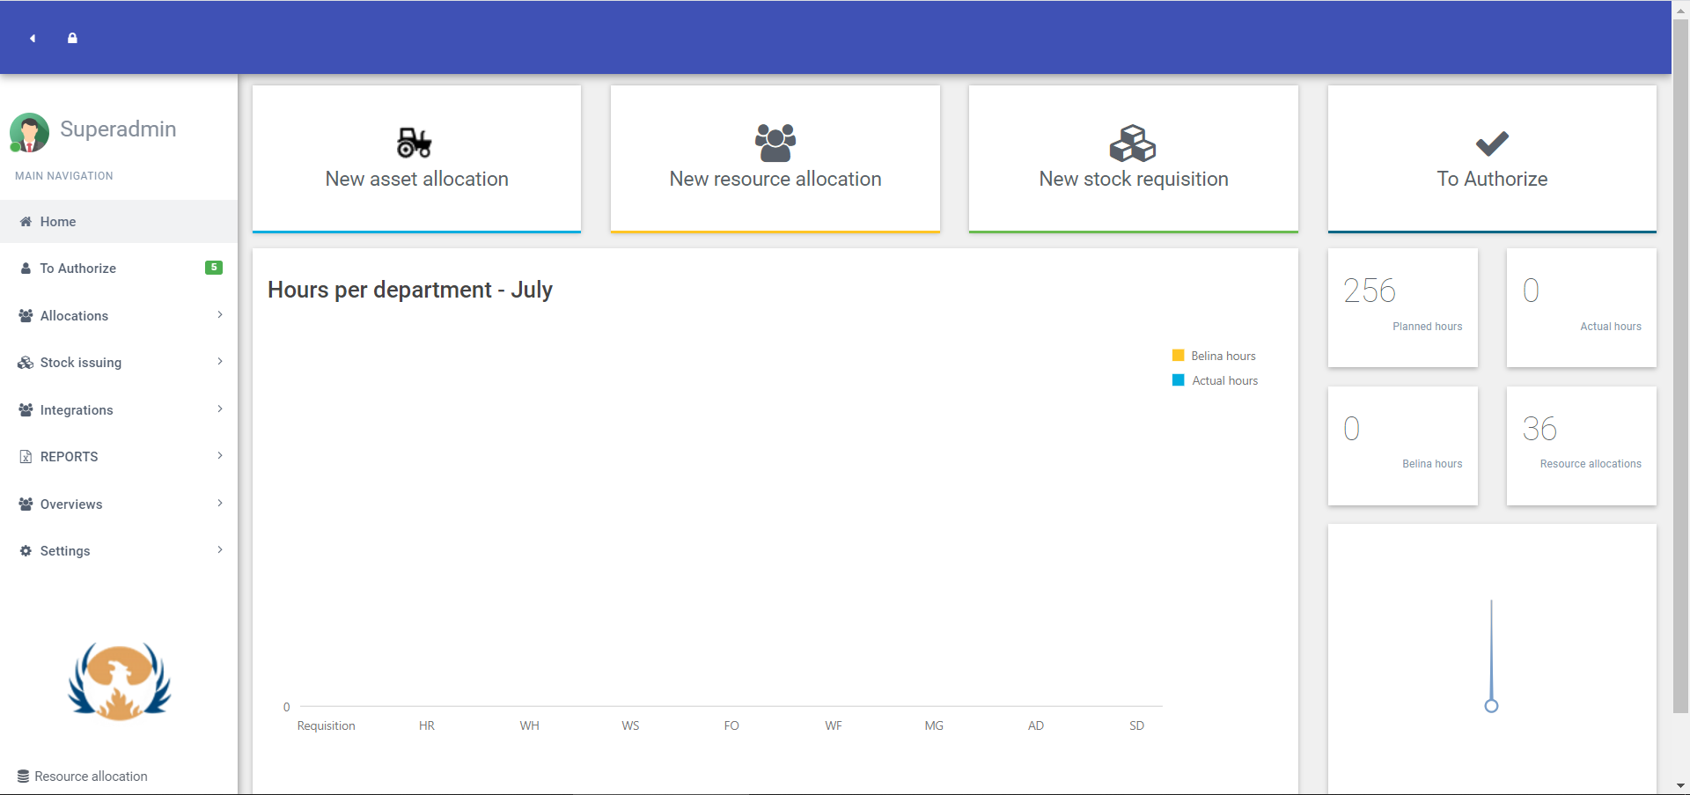Click the tractor icon for asset allocation
Viewport: 1690px width, 795px height.
[x=415, y=143]
